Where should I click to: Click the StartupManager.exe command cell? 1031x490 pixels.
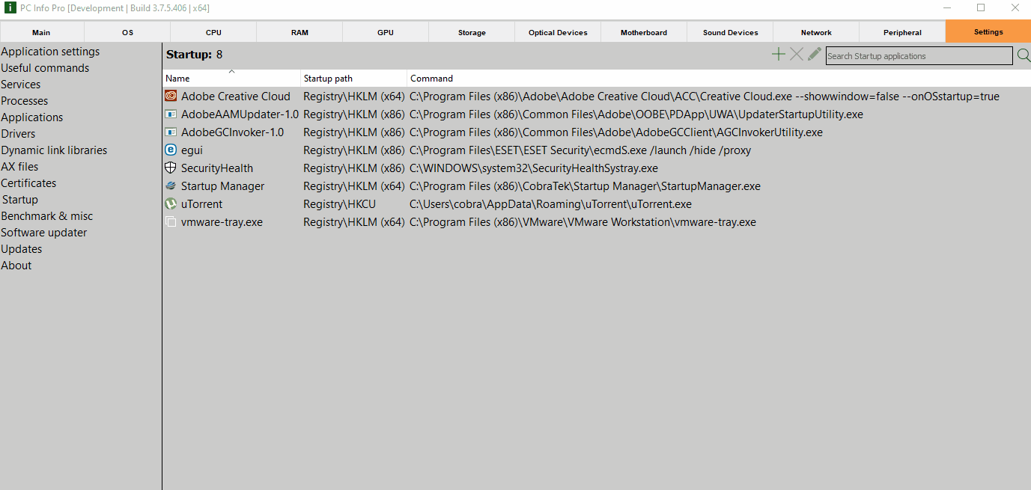pyautogui.click(x=585, y=186)
